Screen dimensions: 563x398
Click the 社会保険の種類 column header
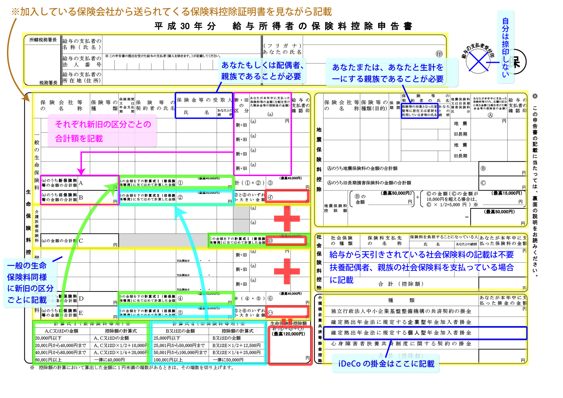coord(342,241)
